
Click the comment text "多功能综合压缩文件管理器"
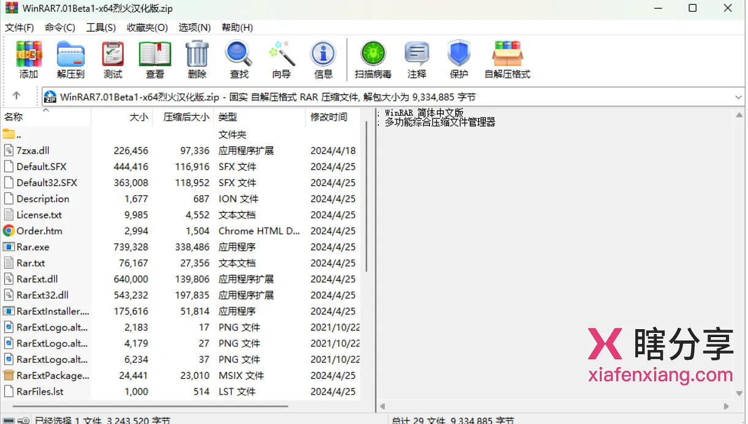click(440, 122)
